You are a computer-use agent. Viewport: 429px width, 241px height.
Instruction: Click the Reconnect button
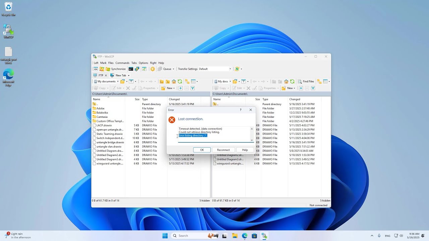click(x=223, y=150)
